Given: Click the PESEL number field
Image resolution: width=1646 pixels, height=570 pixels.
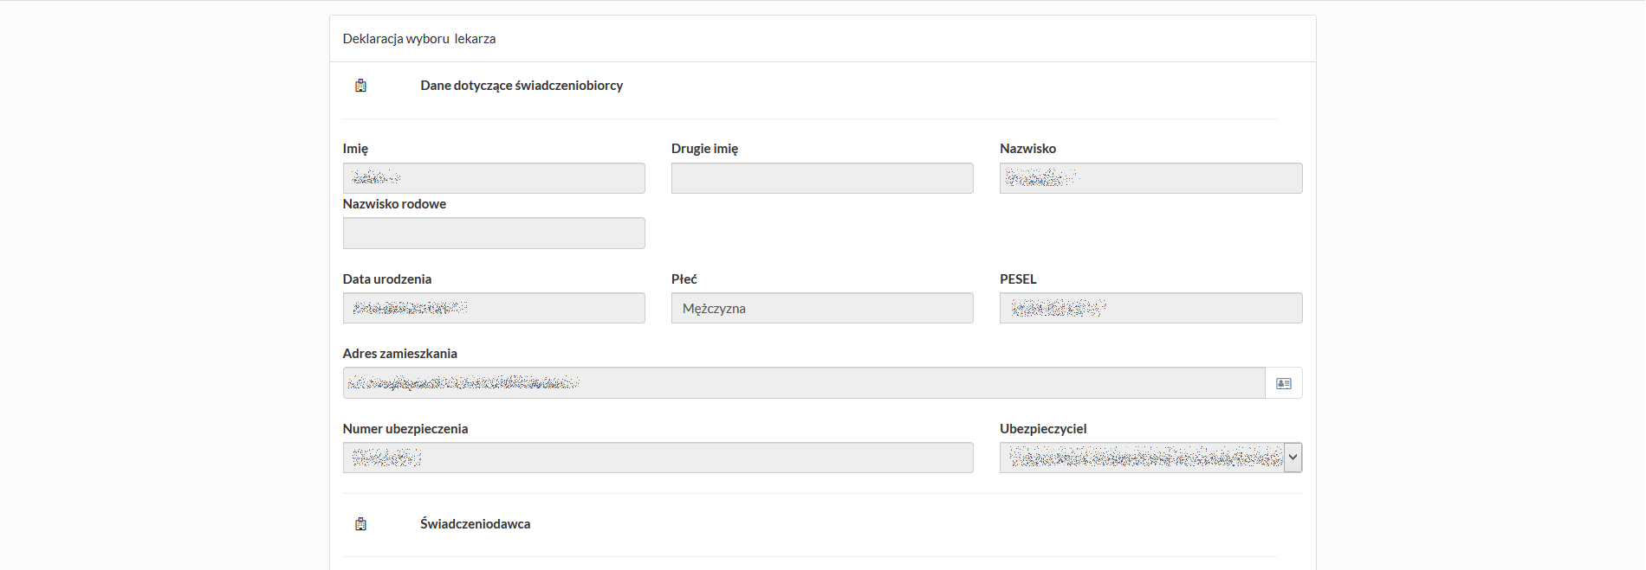Looking at the screenshot, I should pos(1150,308).
